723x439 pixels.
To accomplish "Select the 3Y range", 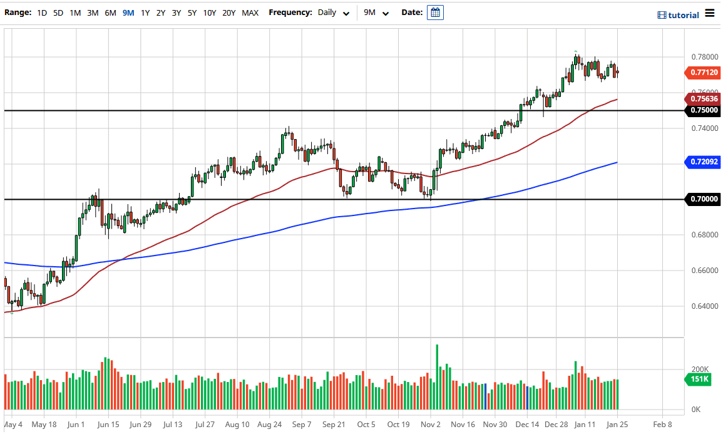I will (176, 12).
